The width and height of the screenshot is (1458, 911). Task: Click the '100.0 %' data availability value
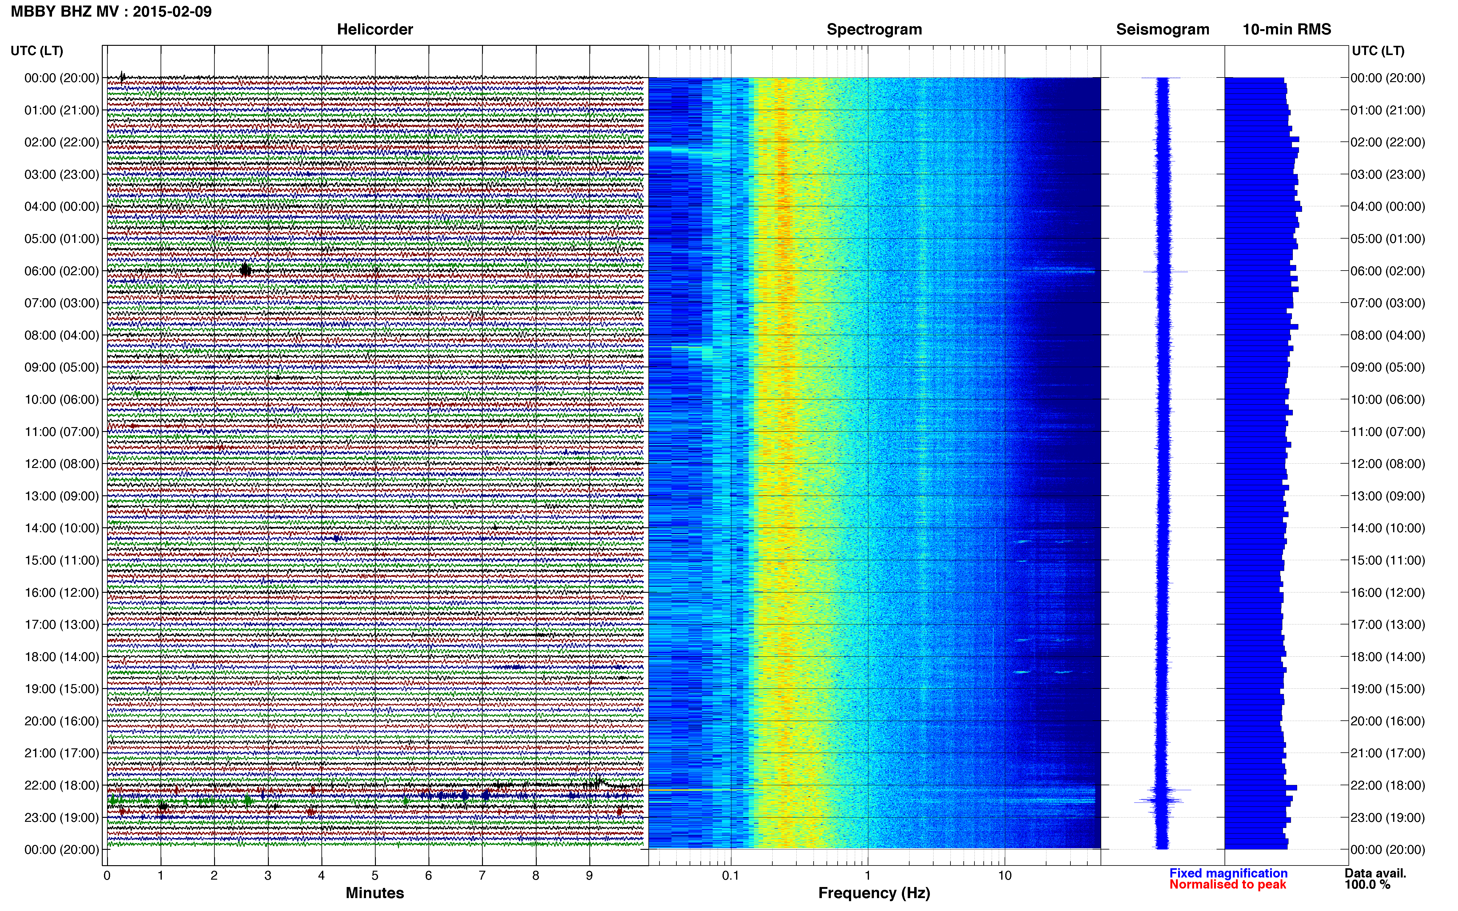1367,885
